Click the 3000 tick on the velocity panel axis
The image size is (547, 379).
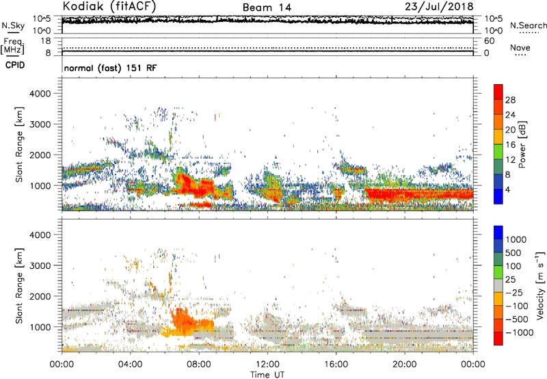click(x=40, y=265)
